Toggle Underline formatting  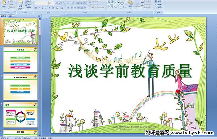pyautogui.click(x=42, y=8)
